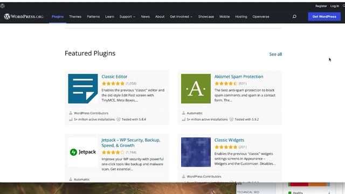Image resolution: width=345 pixels, height=194 pixels.
Task: Click the author icon next to Automattic in Akismet card
Action: click(x=183, y=113)
